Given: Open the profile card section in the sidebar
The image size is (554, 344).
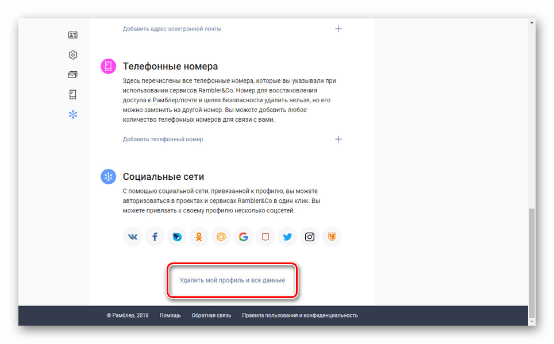Looking at the screenshot, I should tap(72, 34).
